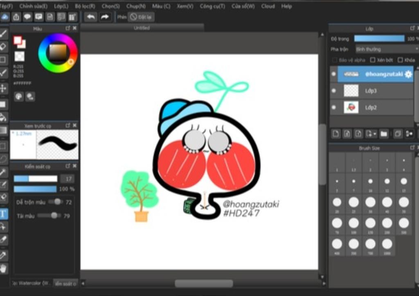Image resolution: width=419 pixels, height=296 pixels.
Task: Open the Xem menu
Action: point(185,6)
